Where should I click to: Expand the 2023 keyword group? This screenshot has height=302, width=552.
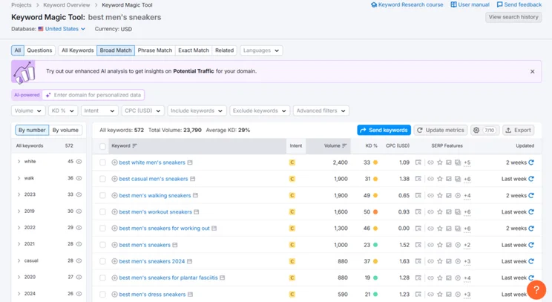[19, 194]
